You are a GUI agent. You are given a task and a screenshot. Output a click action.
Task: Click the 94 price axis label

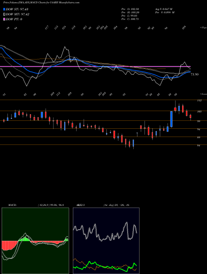coord(199,129)
